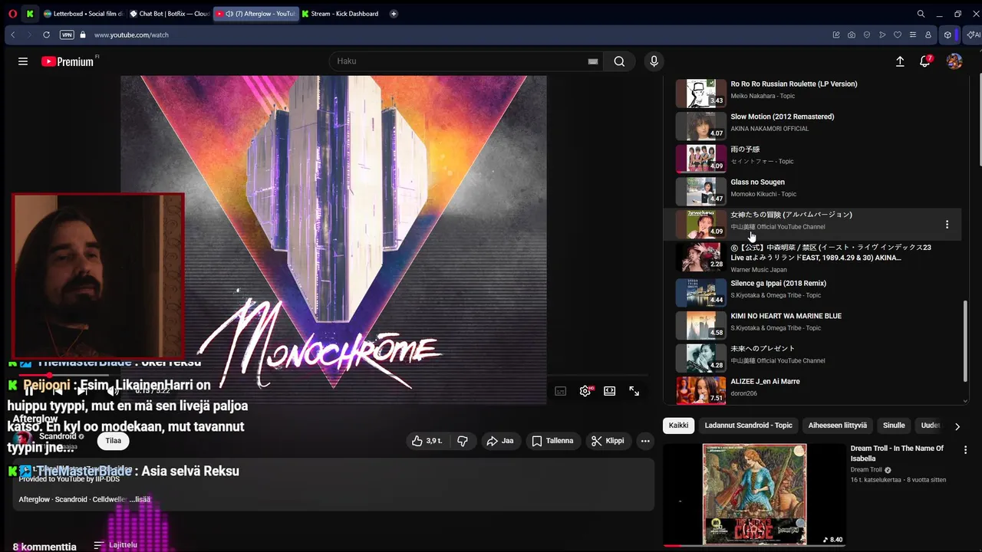Add a new browser tab
The height and width of the screenshot is (552, 982).
click(x=394, y=14)
